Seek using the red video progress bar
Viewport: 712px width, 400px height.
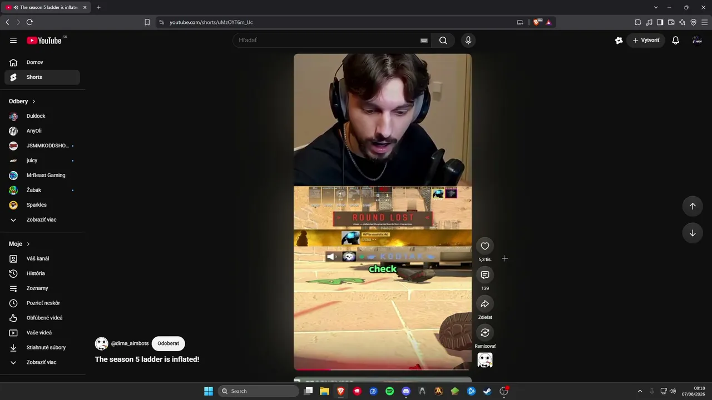383,369
